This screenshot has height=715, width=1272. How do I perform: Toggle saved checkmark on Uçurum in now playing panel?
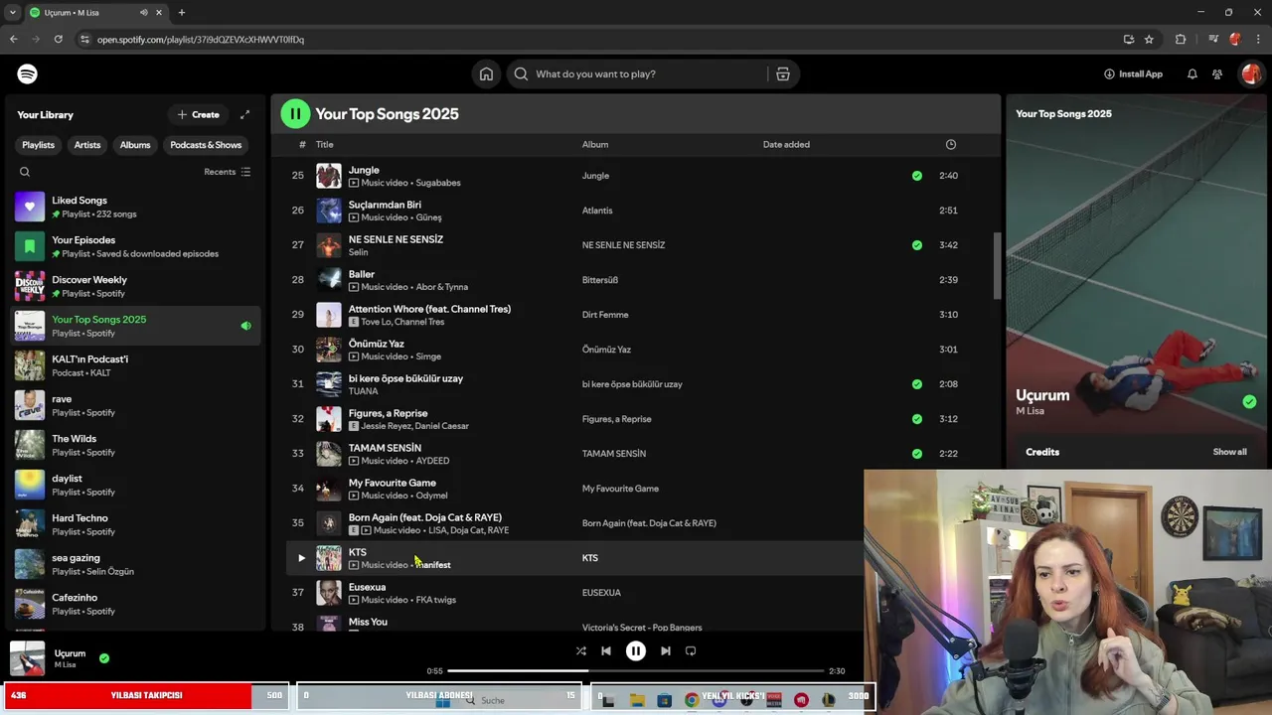[1249, 402]
